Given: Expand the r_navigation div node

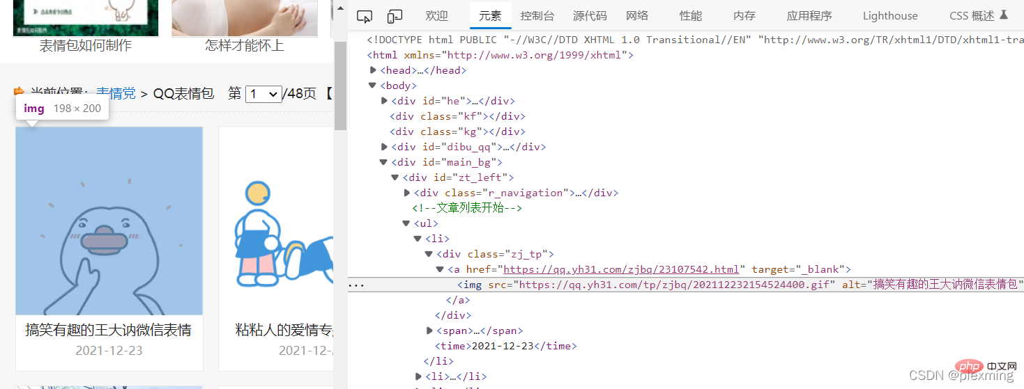Looking at the screenshot, I should (x=407, y=193).
